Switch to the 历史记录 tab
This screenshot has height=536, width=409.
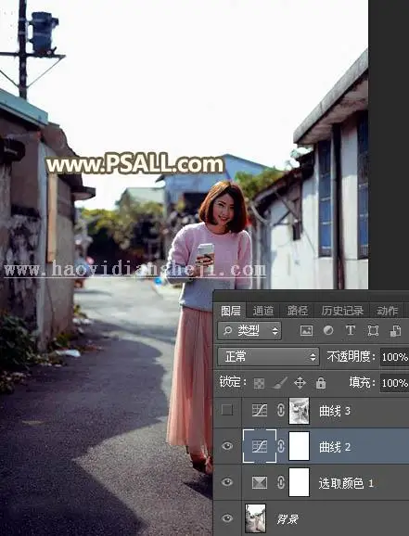pyautogui.click(x=342, y=311)
